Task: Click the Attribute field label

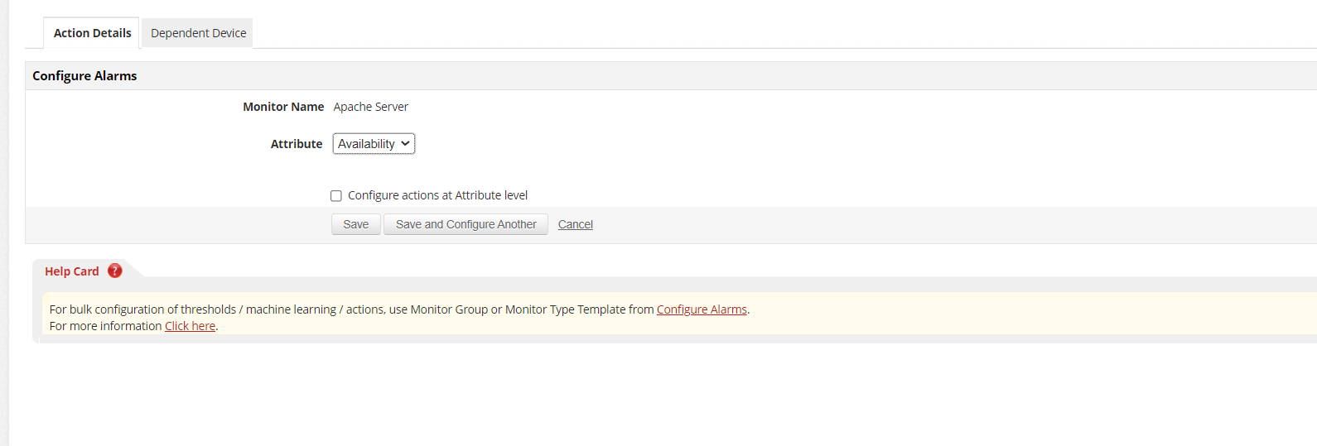Action: coord(297,144)
